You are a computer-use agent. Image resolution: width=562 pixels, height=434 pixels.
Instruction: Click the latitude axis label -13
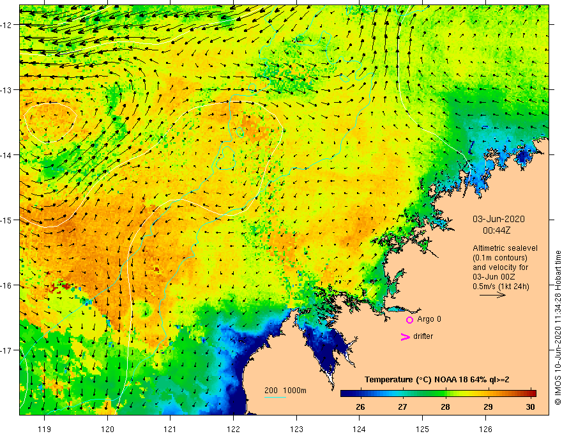(x=6, y=90)
